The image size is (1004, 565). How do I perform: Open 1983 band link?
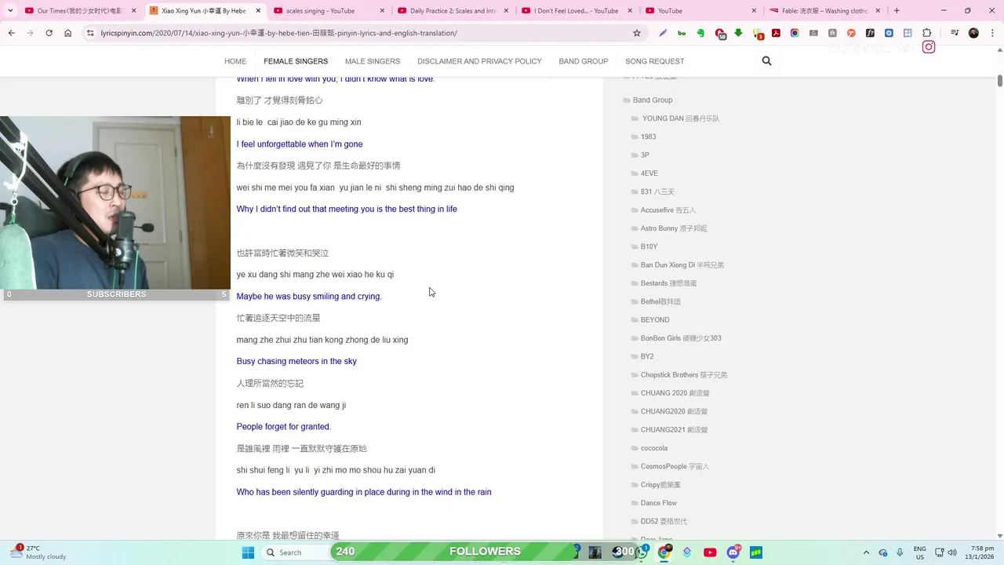tap(649, 137)
